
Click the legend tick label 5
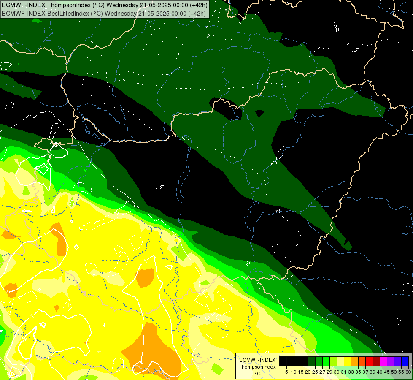(286, 372)
